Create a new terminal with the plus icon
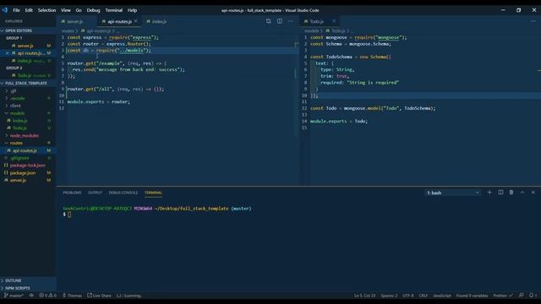The width and height of the screenshot is (541, 304). [x=489, y=193]
